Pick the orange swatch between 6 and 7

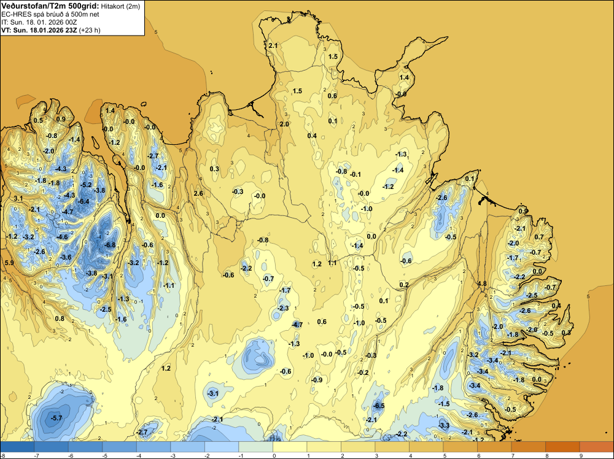494,447
